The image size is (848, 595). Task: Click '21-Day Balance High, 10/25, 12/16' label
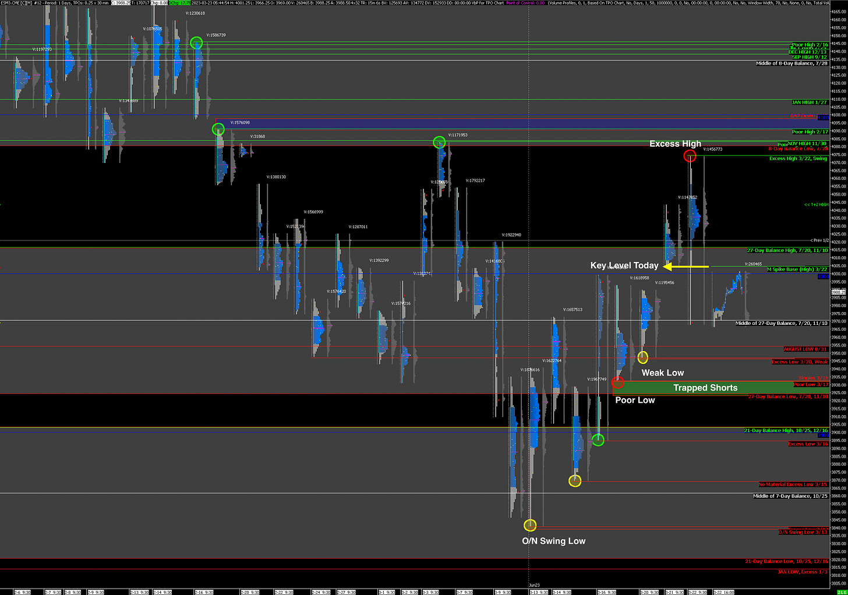pyautogui.click(x=786, y=430)
